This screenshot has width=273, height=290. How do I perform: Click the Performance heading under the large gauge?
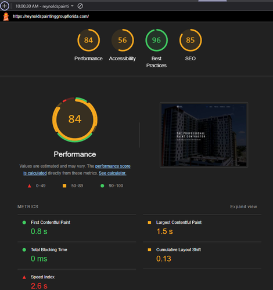pos(75,154)
